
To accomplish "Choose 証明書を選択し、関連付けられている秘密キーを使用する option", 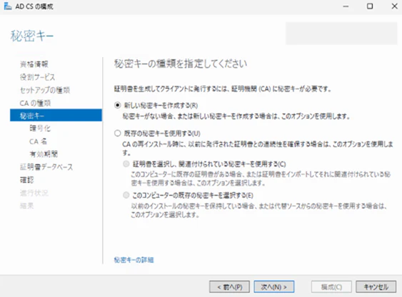I will click(126, 164).
